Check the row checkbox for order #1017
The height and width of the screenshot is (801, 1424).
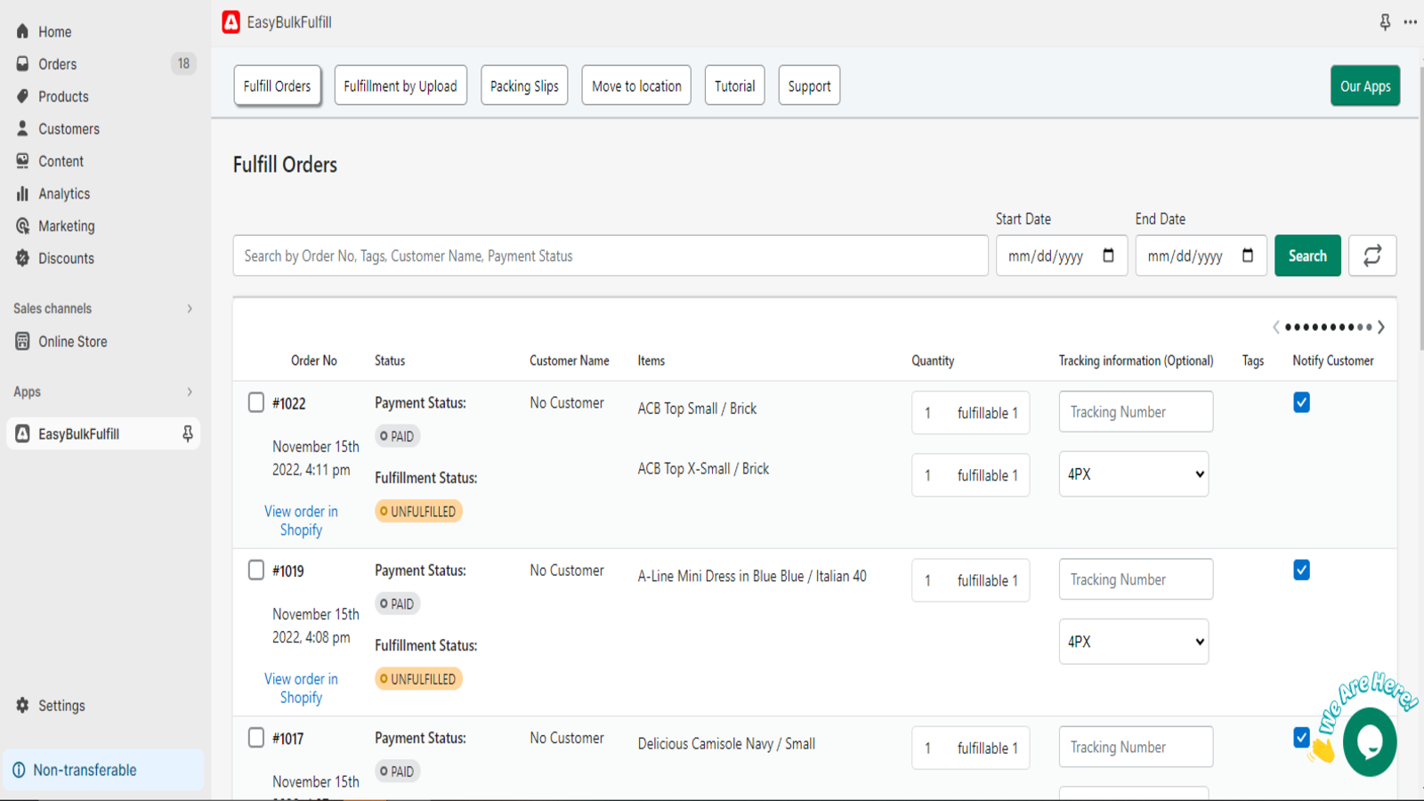[255, 737]
